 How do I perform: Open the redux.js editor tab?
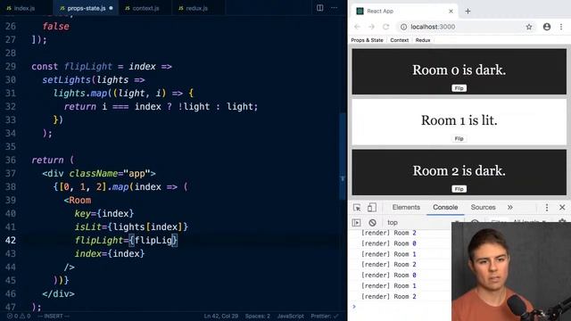pyautogui.click(x=194, y=8)
